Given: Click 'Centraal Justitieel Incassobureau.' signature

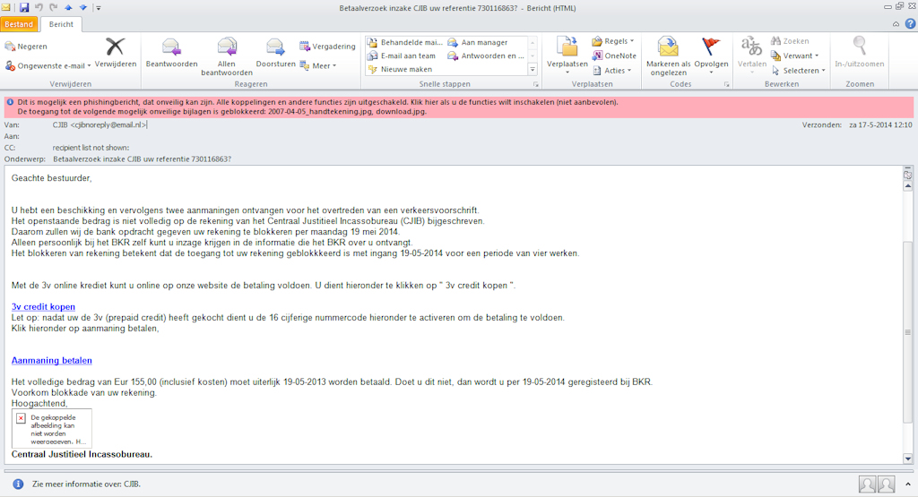Looking at the screenshot, I should coord(82,454).
